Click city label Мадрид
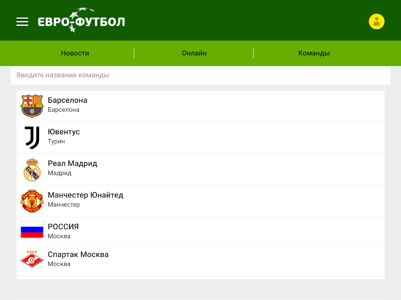Viewport: 401px width, 300px height. tap(59, 173)
